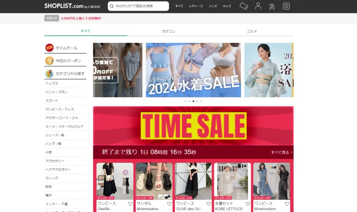This screenshot has width=357, height=212.
Task: Open the トップス category
Action: (x=65, y=83)
